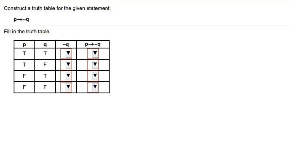Expand the p→~q dropdown in row F, F

point(93,87)
